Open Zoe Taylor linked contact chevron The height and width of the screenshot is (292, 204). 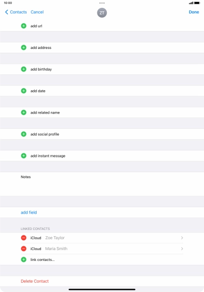182,238
